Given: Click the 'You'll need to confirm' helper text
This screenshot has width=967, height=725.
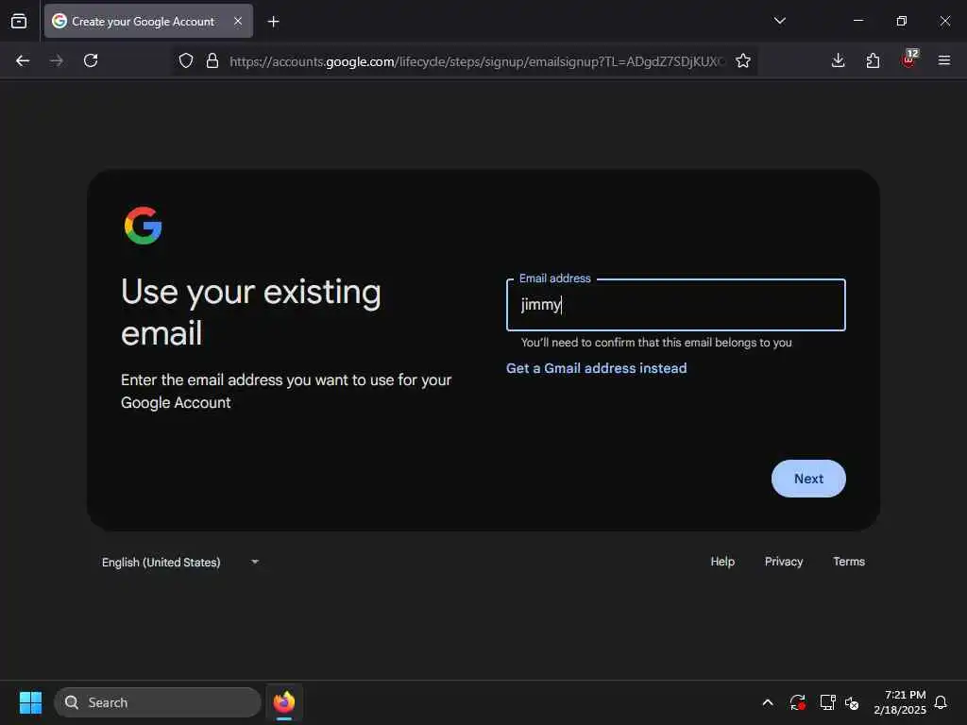Looking at the screenshot, I should (656, 342).
